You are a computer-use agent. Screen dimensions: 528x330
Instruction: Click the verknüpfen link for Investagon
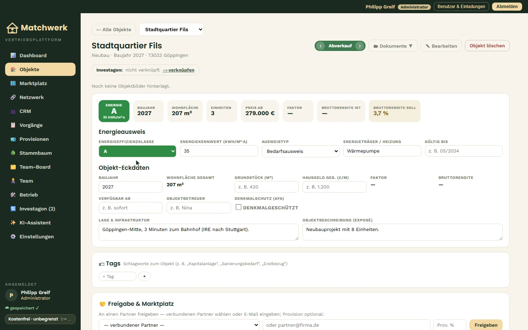[x=179, y=70]
